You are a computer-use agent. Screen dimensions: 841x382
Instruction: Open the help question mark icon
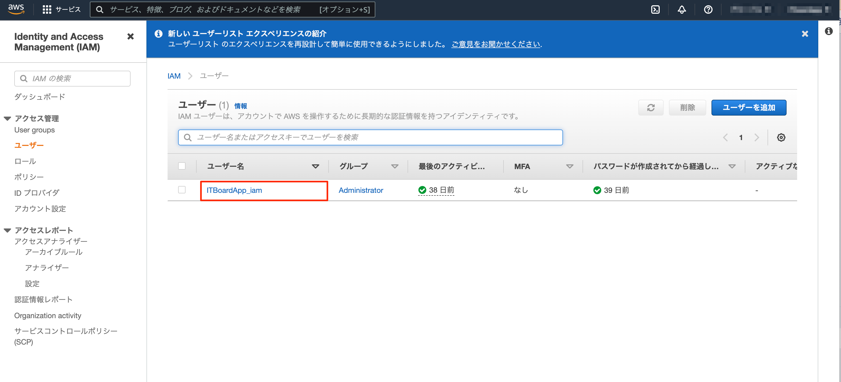(x=708, y=10)
